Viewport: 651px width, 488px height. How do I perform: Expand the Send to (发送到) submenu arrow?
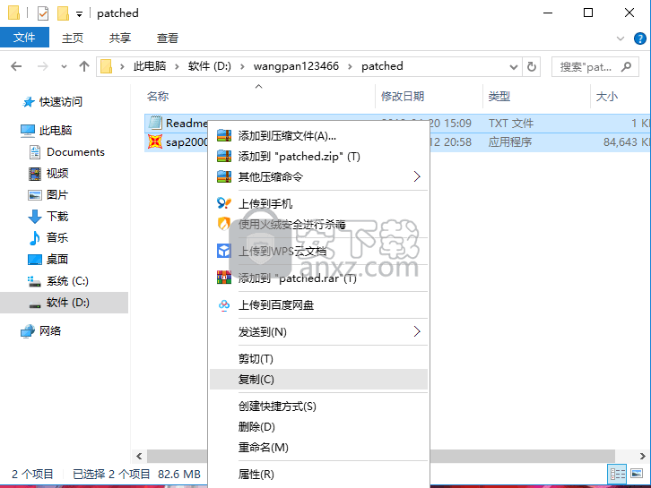pyautogui.click(x=417, y=331)
